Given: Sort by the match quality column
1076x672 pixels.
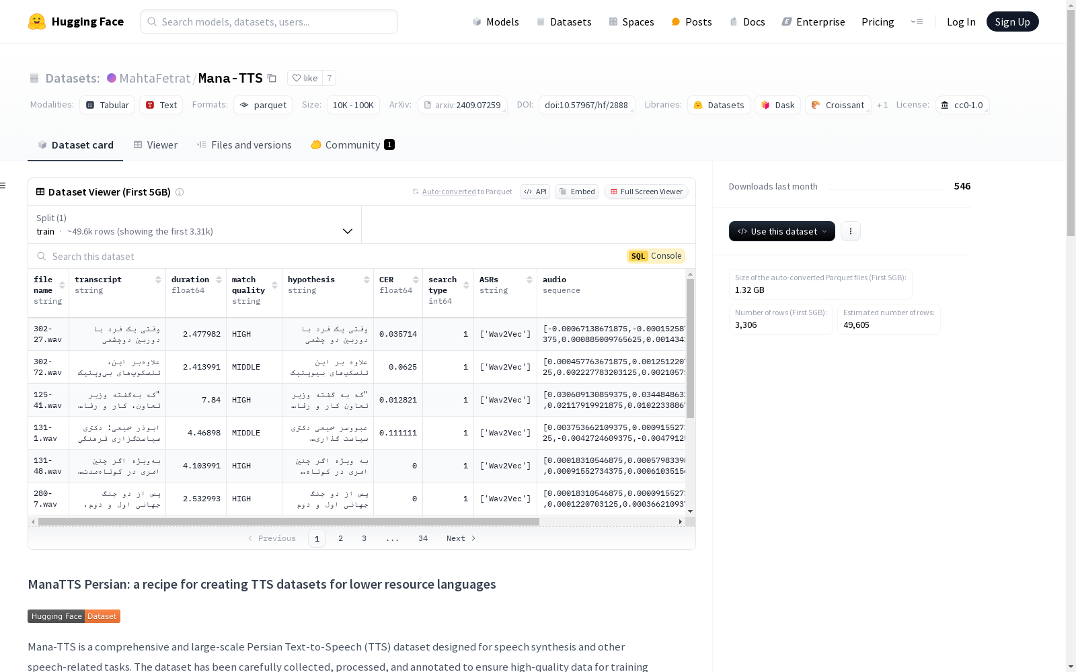Looking at the screenshot, I should pyautogui.click(x=274, y=285).
